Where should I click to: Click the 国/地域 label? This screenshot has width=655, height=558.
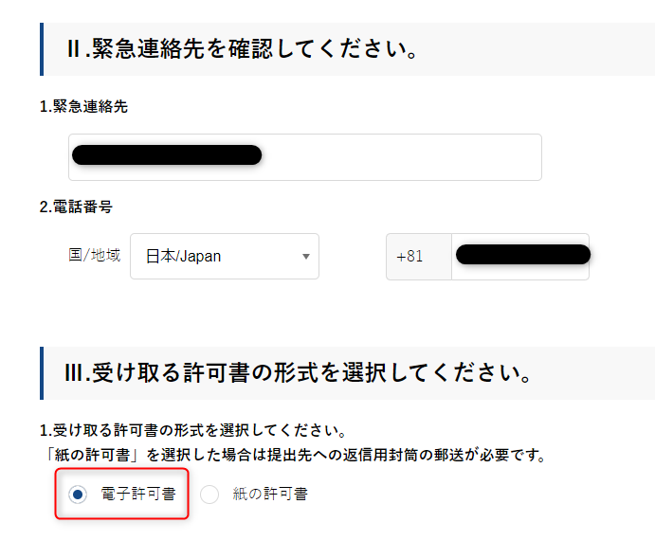(94, 256)
